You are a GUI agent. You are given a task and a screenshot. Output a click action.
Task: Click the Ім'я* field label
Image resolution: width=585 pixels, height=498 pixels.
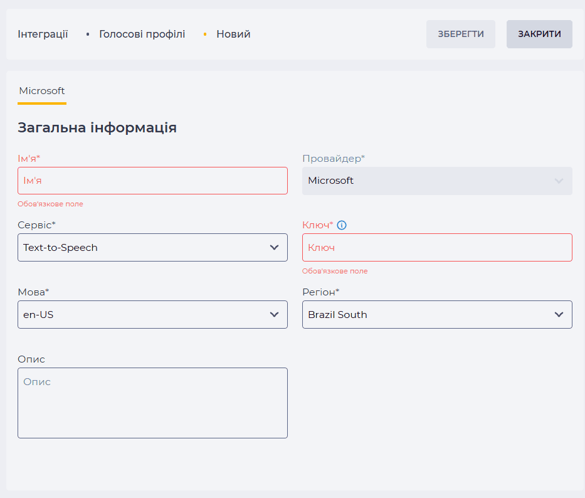[x=29, y=159]
